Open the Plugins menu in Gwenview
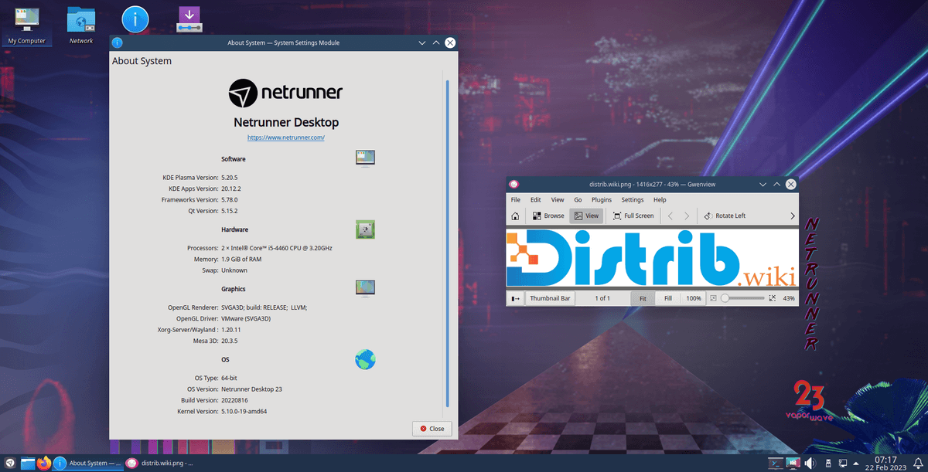Viewport: 928px width, 472px height. [602, 200]
